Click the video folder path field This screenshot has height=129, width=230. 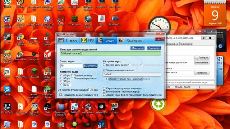110,53
